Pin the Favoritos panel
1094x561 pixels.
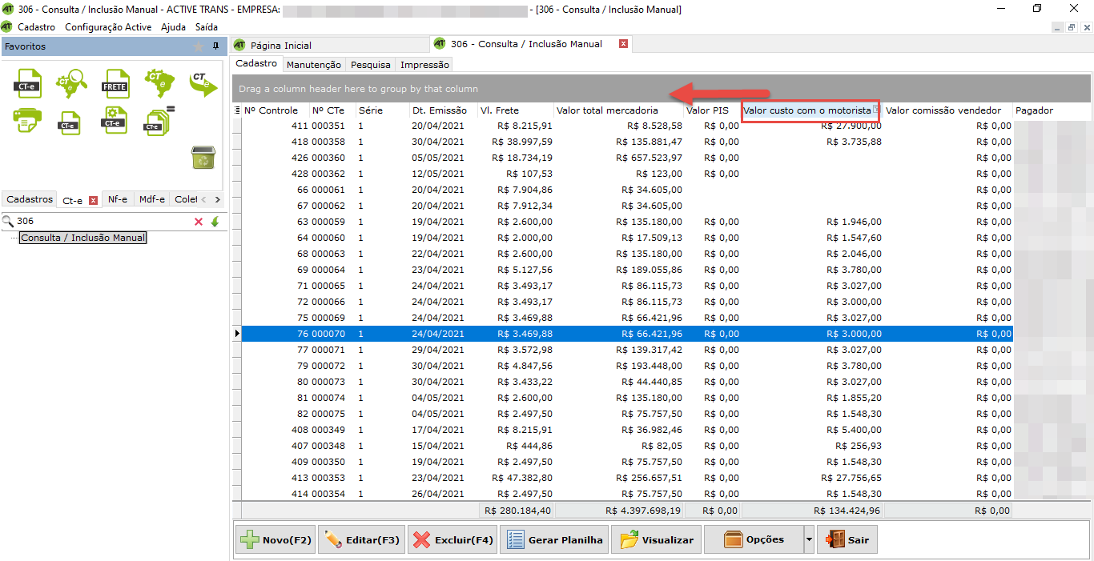click(x=215, y=46)
